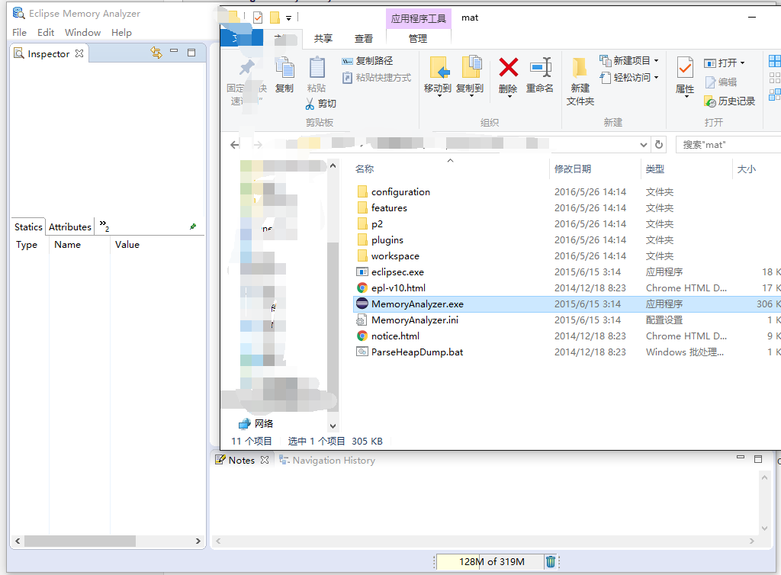The image size is (781, 575).
Task: Switch to the Manage (管理) ribbon tab
Action: click(418, 38)
